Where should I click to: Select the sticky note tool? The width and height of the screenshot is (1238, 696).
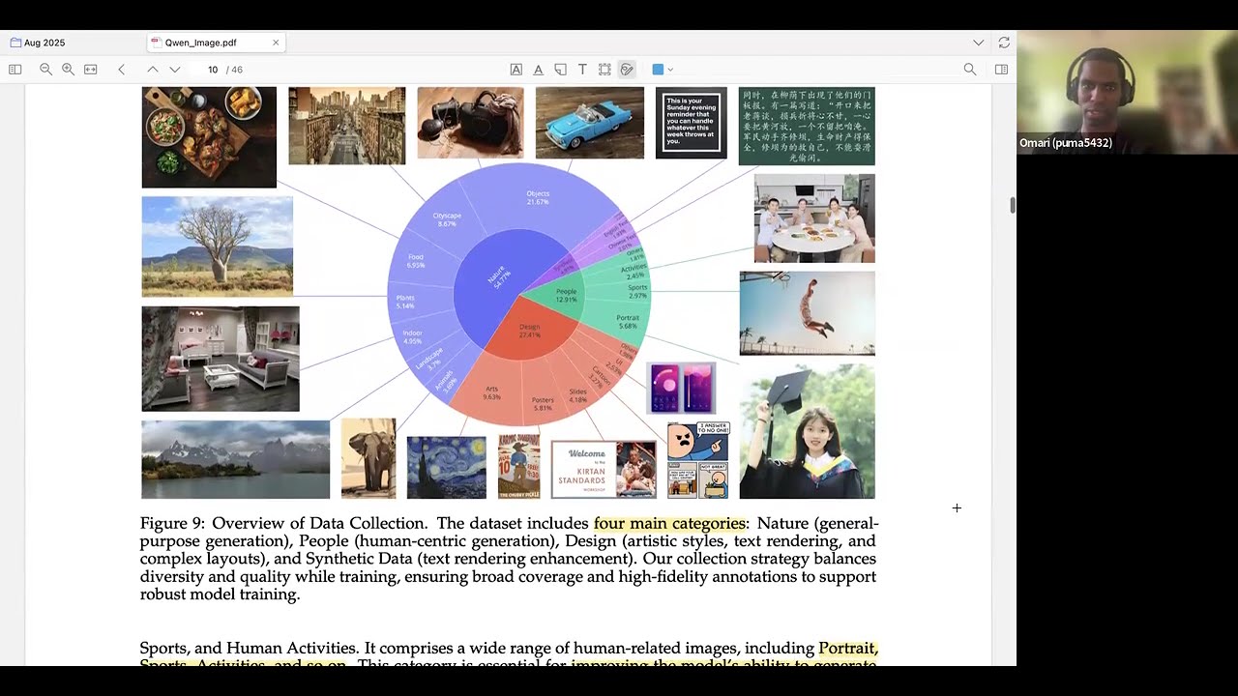click(x=560, y=70)
